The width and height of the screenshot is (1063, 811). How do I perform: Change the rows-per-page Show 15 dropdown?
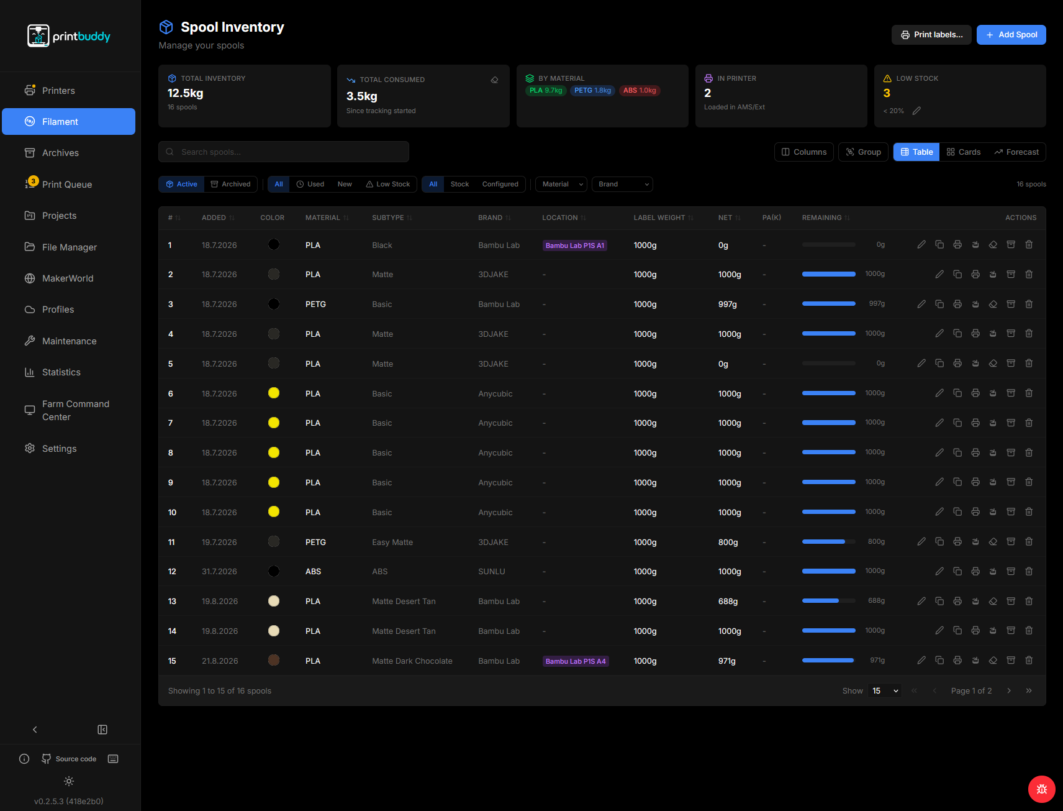coord(885,691)
